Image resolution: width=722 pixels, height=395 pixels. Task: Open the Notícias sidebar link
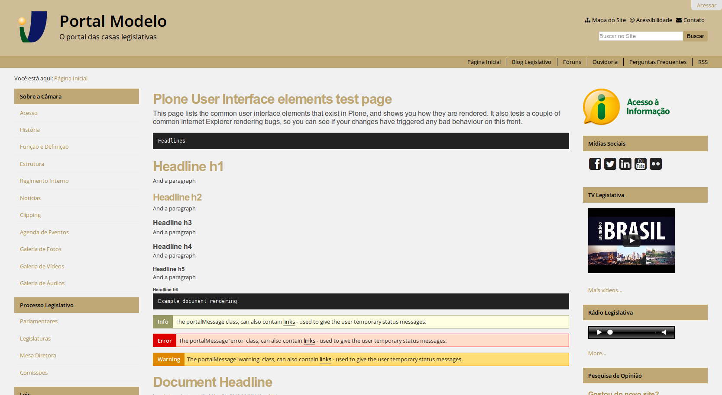click(x=30, y=198)
